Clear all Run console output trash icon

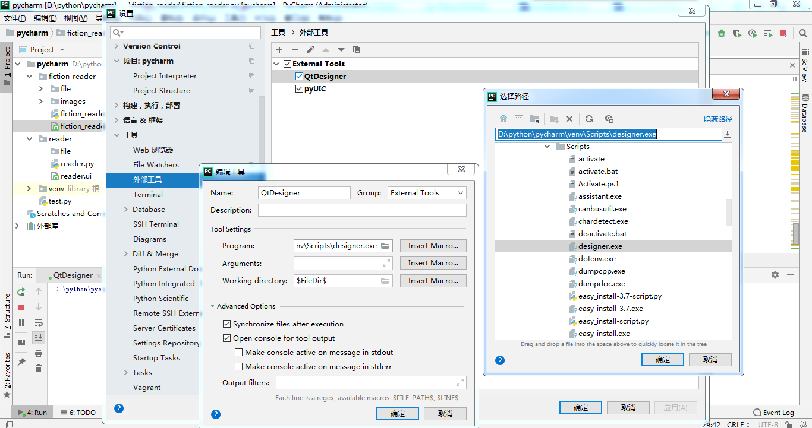39,369
